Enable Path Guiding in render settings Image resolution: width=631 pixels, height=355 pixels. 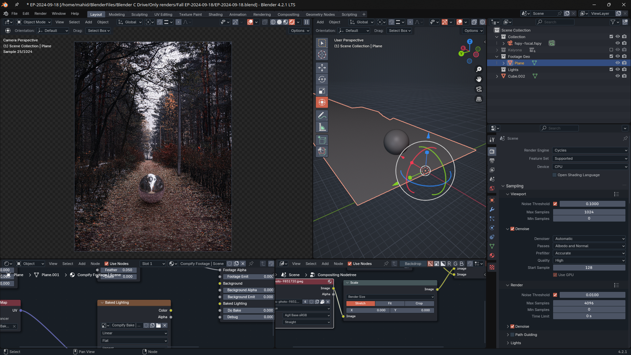click(512, 335)
